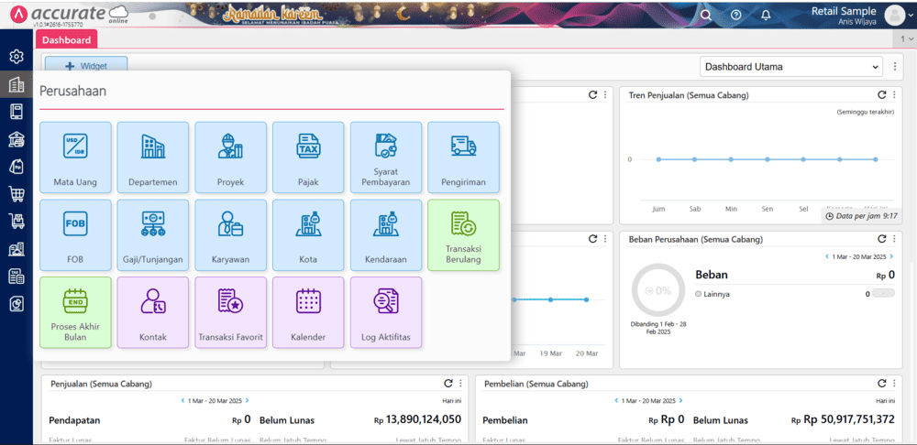Open the Gaji/Tunjangan tile
Screen dimensions: 917x445
[x=152, y=234]
